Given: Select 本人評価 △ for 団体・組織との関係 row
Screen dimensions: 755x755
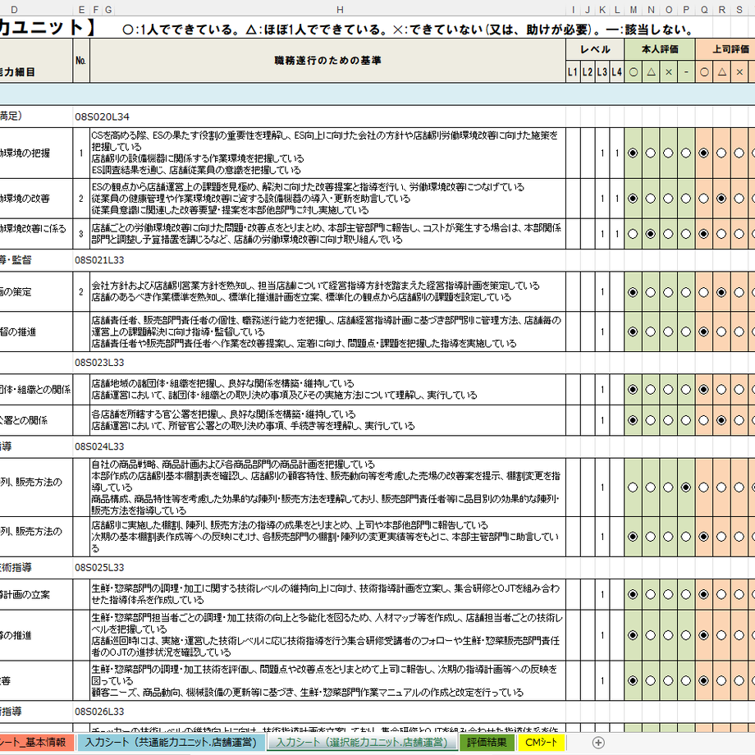Looking at the screenshot, I should click(x=651, y=390).
